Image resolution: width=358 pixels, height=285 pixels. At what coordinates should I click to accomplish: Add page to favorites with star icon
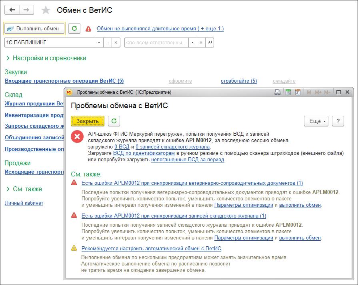(46, 10)
